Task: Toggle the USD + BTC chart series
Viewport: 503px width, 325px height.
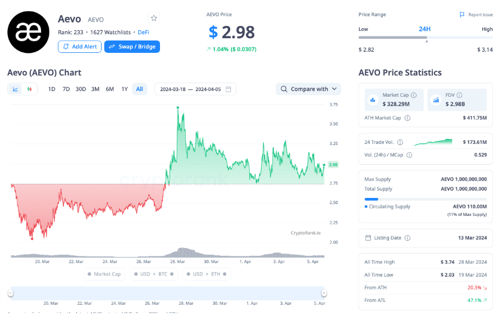Action: tap(154, 274)
